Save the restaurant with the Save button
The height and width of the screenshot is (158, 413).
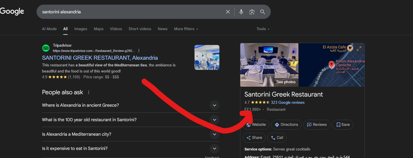(x=342, y=125)
